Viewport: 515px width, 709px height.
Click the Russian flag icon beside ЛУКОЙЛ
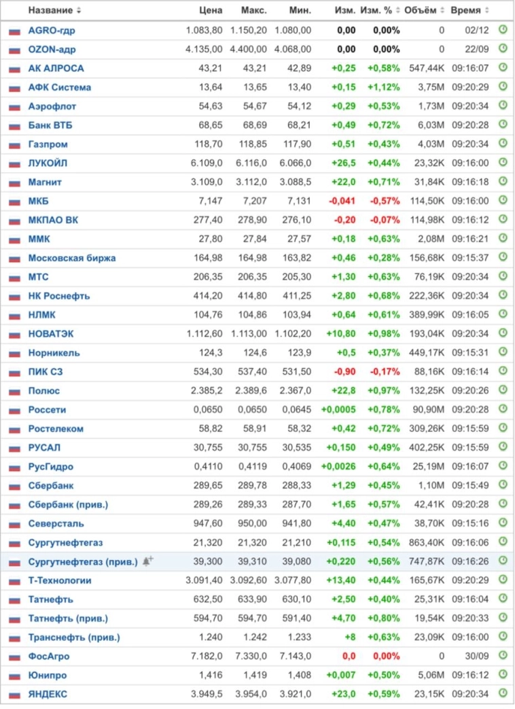click(14, 164)
